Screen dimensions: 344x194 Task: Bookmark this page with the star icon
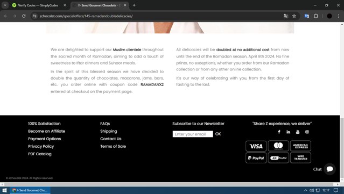294,16
